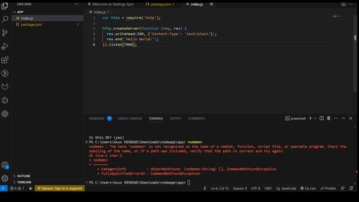Open the Extensions view
Screen dimensions: 359x202
coord(5,60)
